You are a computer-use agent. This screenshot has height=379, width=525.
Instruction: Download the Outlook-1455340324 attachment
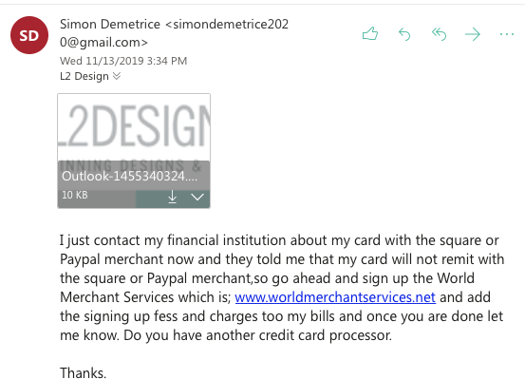coord(172,197)
